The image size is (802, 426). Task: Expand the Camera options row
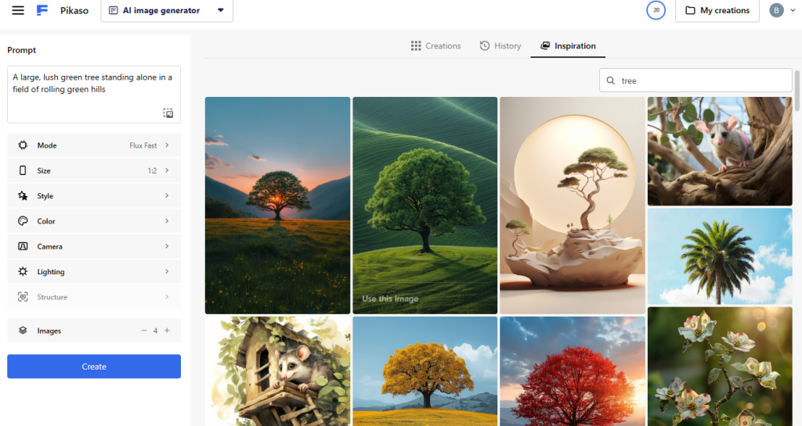[x=94, y=246]
